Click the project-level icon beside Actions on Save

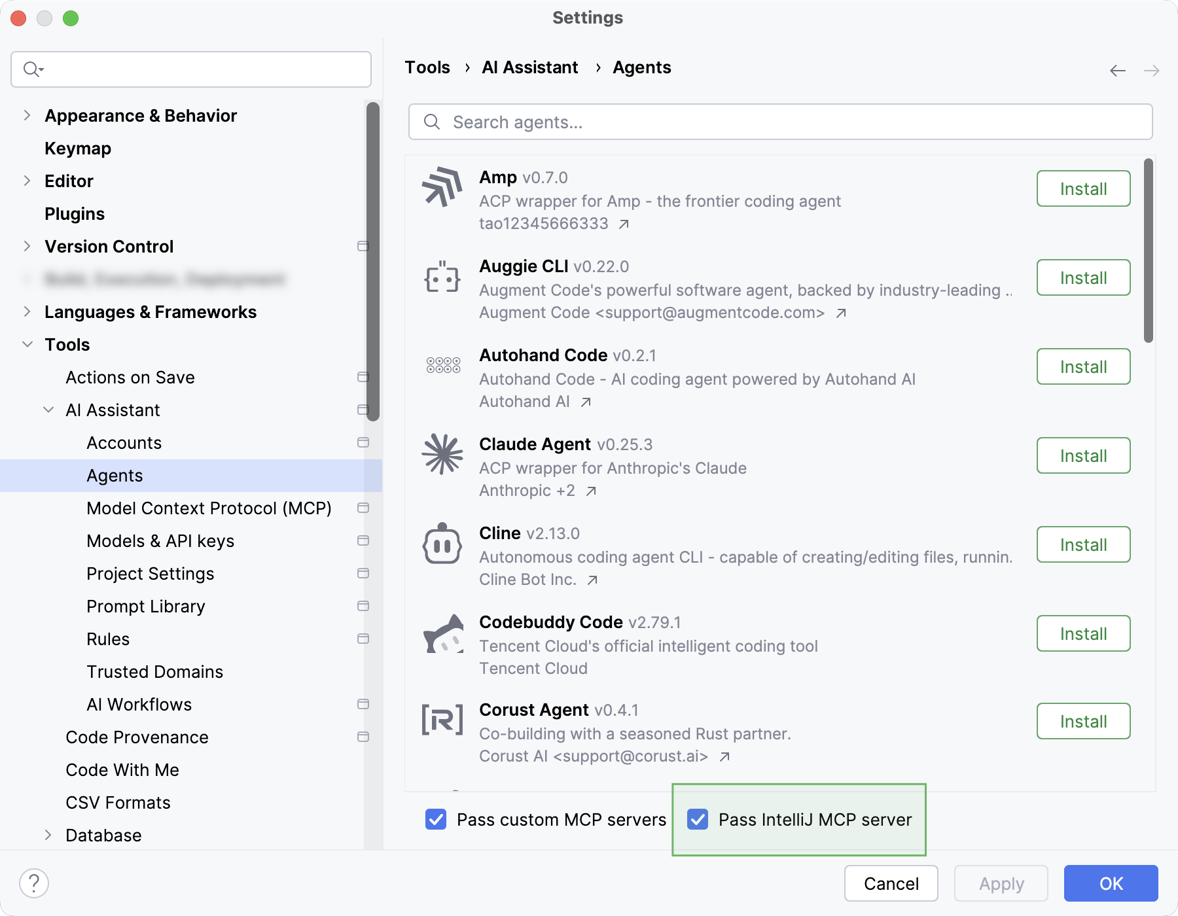[x=363, y=377]
